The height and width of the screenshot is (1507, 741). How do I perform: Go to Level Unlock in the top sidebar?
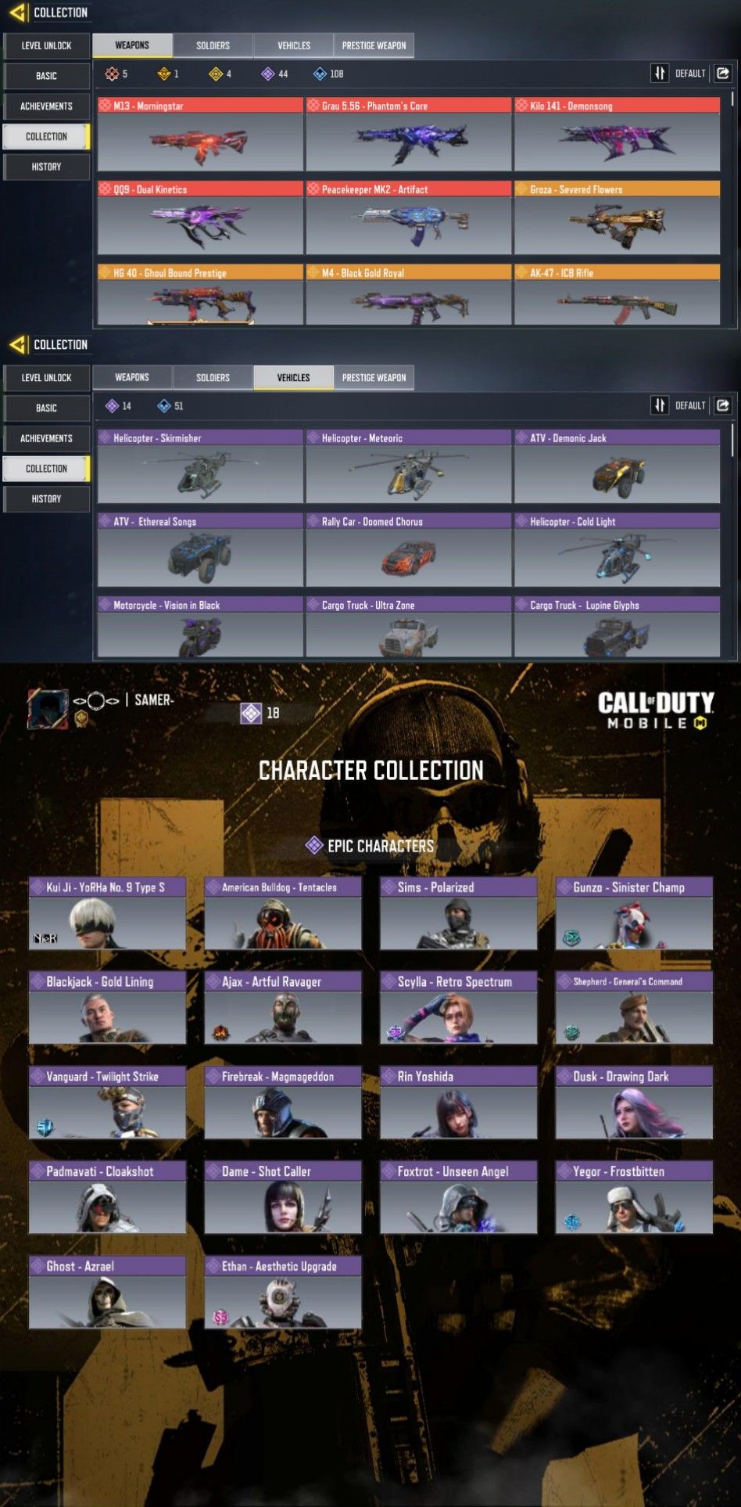pyautogui.click(x=46, y=45)
